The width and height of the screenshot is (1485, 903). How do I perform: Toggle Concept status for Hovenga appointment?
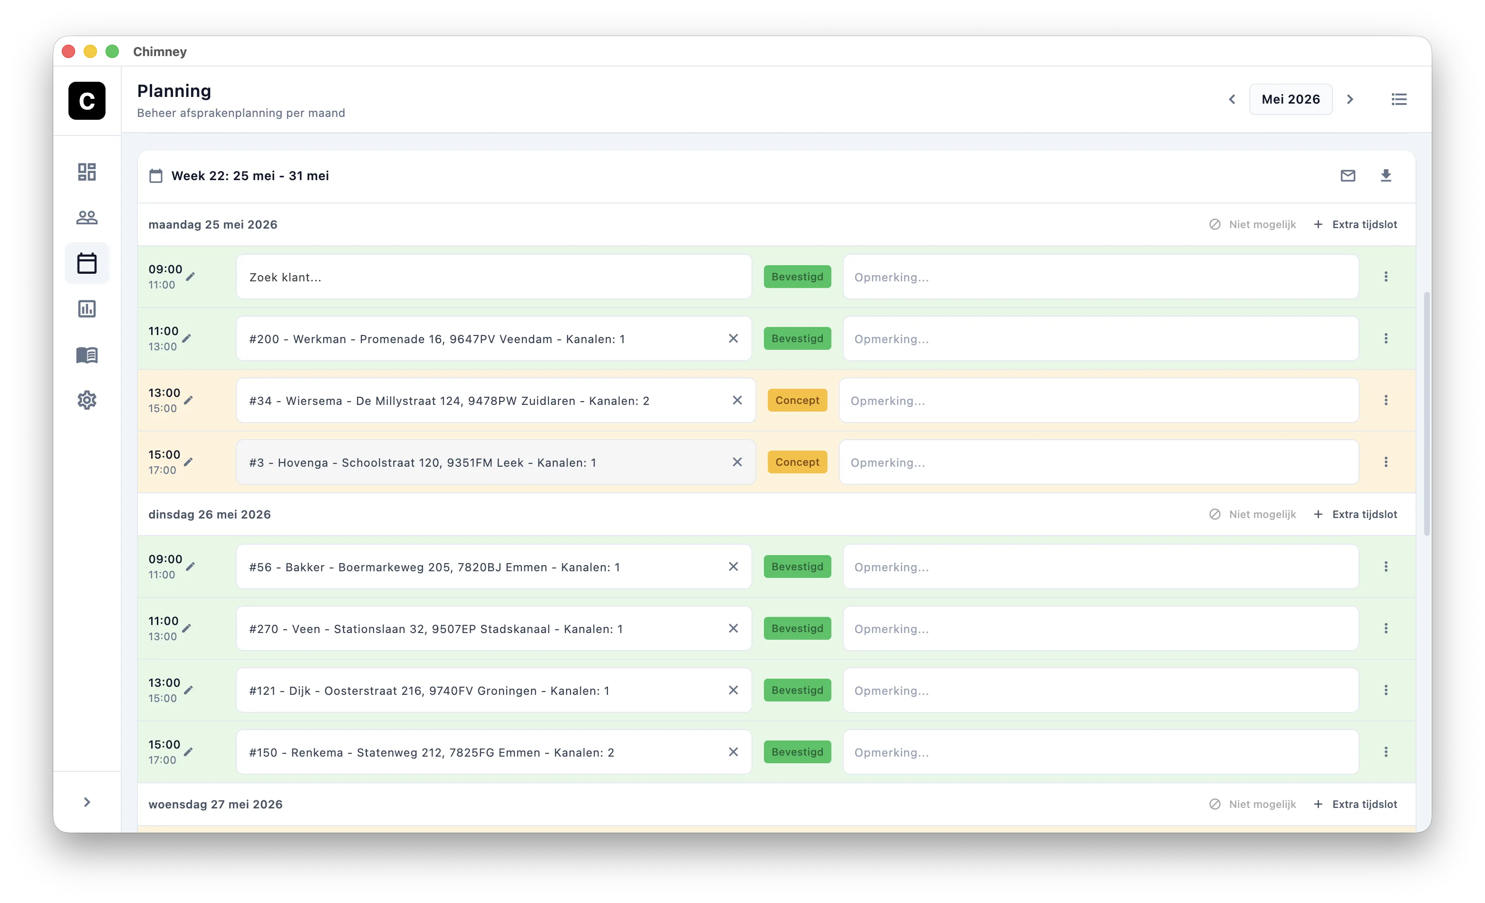(797, 462)
